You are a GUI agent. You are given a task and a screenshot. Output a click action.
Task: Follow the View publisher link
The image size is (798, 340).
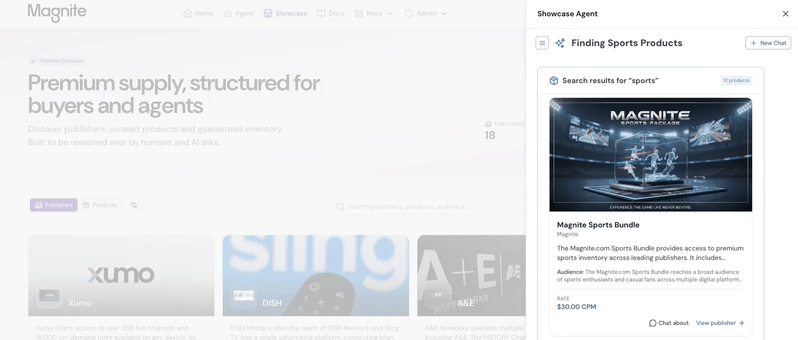coord(720,323)
